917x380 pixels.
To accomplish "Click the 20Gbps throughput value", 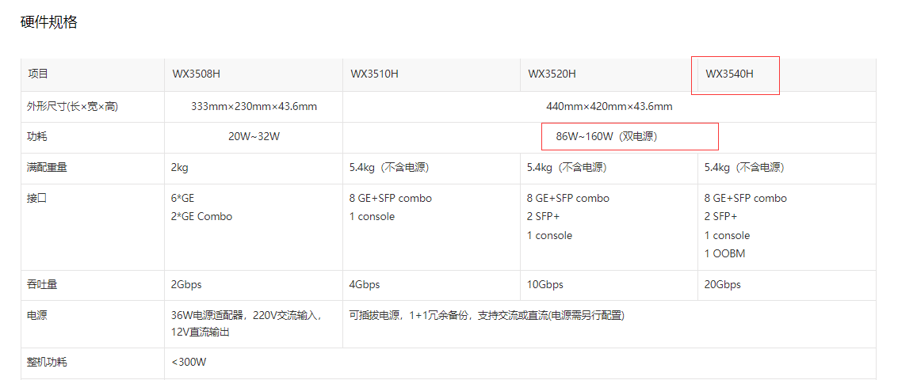I will pyautogui.click(x=722, y=285).
